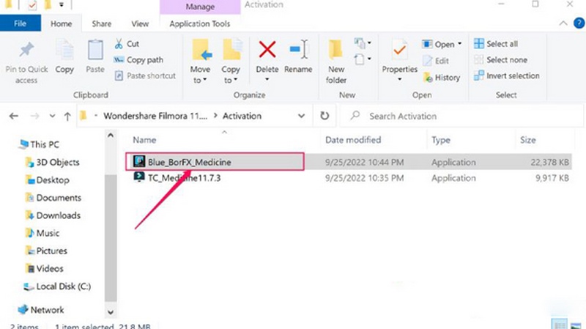Sort files by the Size column
The width and height of the screenshot is (586, 329).
click(527, 140)
